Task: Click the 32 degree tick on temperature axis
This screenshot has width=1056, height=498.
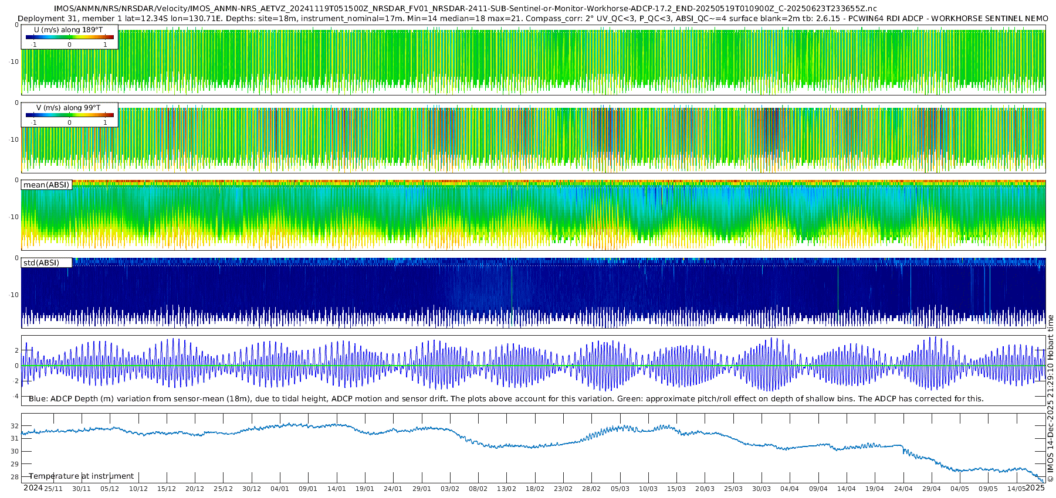Action: 15,426
